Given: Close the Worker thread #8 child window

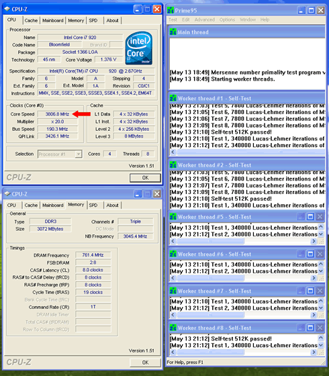Looking at the screenshot, I should 320,328.
